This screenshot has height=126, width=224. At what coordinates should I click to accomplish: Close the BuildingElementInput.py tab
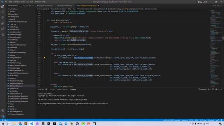pyautogui.click(x=98, y=6)
